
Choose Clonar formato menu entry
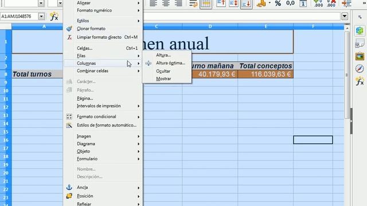click(x=103, y=29)
